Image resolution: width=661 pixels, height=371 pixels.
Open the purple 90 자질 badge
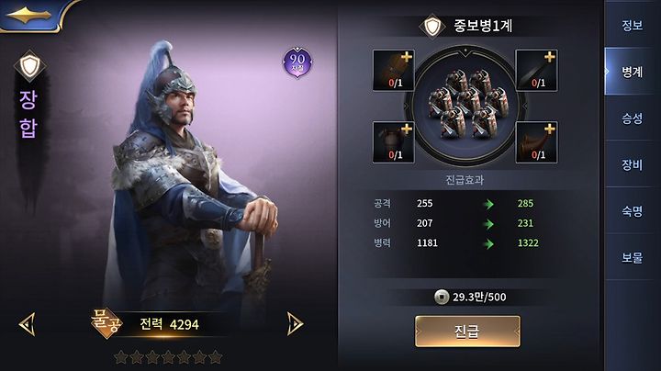click(297, 62)
